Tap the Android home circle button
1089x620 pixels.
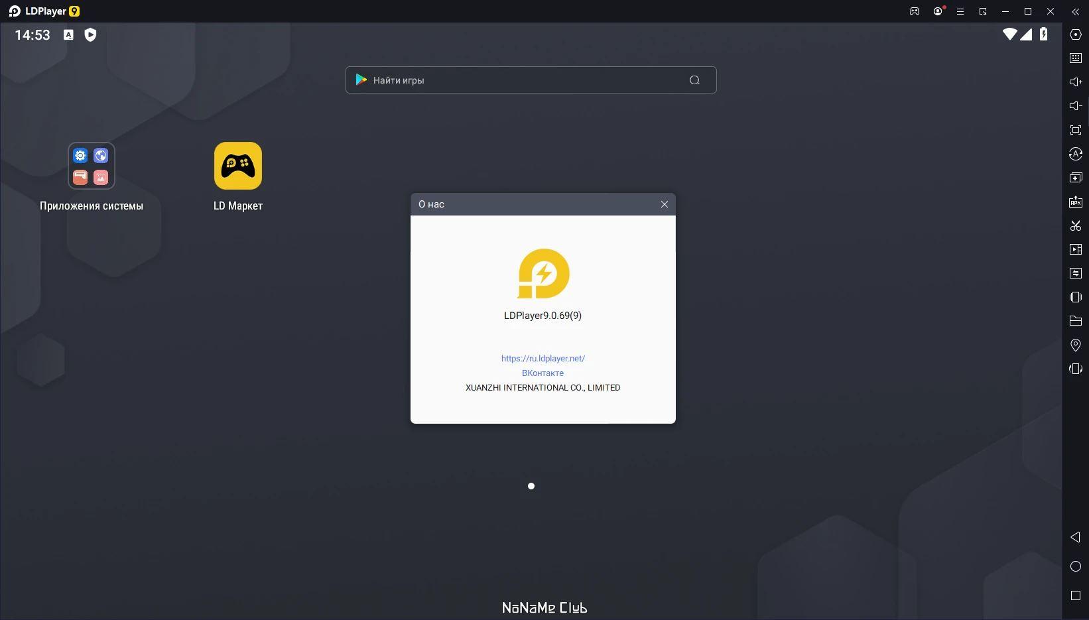(x=1076, y=566)
